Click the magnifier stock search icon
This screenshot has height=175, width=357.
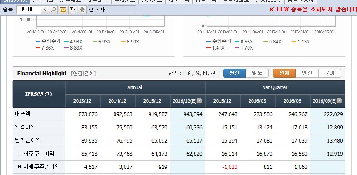(x=53, y=10)
